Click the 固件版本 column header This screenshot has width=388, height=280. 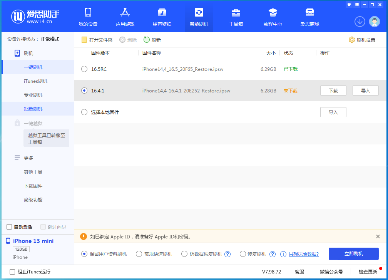[x=100, y=53]
